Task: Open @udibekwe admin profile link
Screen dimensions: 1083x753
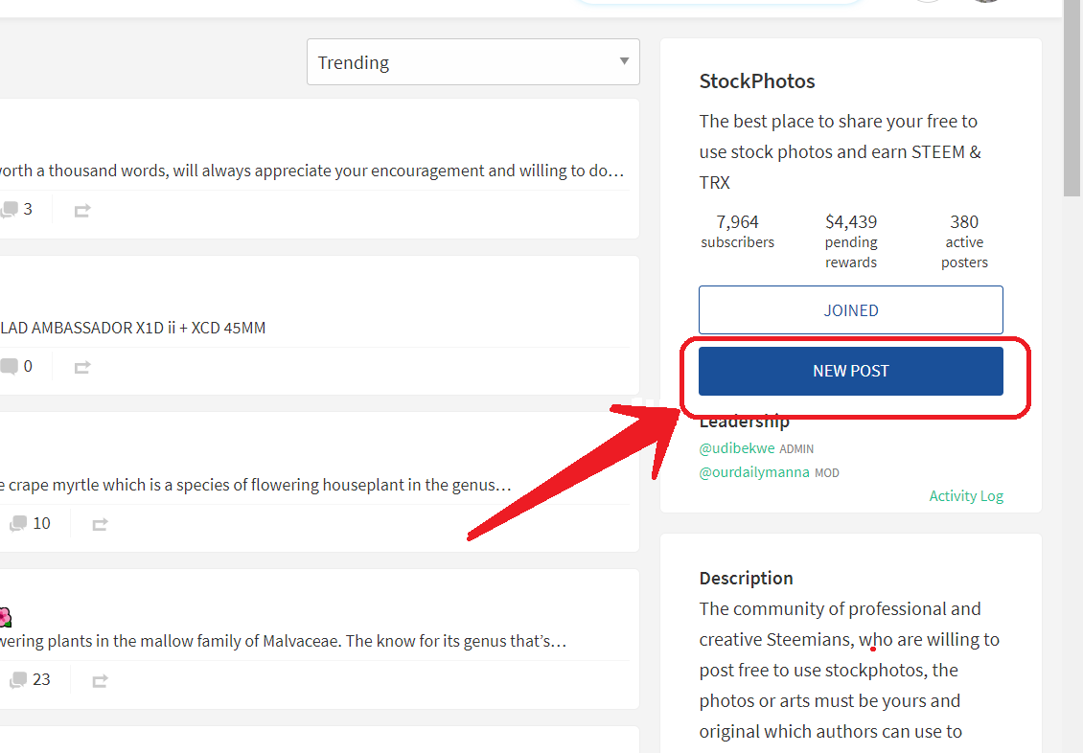Action: [737, 448]
